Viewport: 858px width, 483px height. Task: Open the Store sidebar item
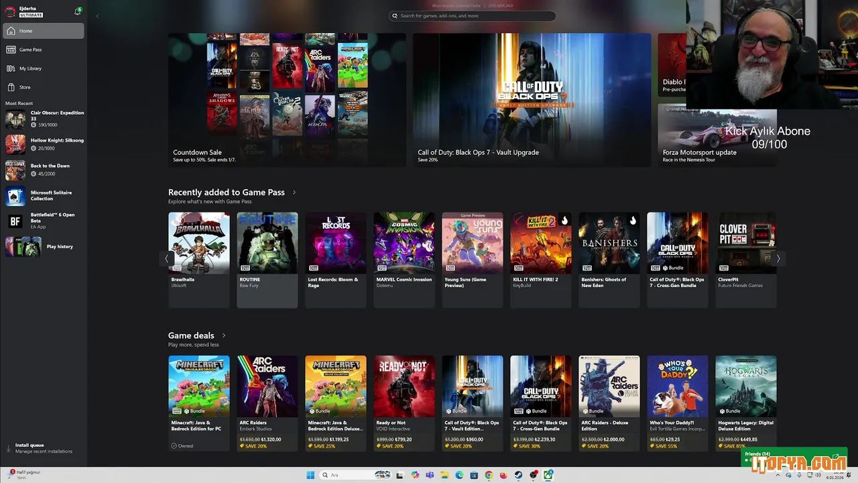44,87
